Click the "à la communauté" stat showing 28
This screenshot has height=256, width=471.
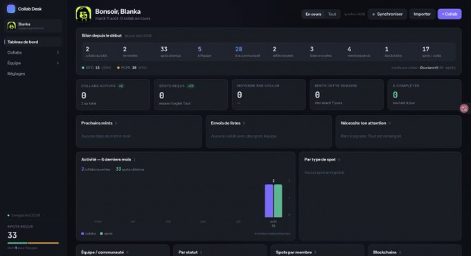[250, 52]
